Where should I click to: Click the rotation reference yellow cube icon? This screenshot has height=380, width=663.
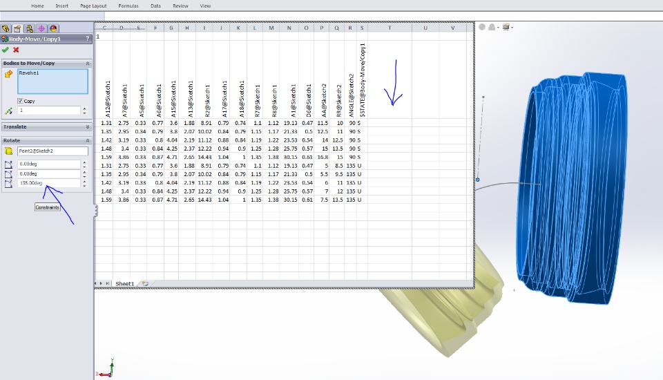pos(8,151)
